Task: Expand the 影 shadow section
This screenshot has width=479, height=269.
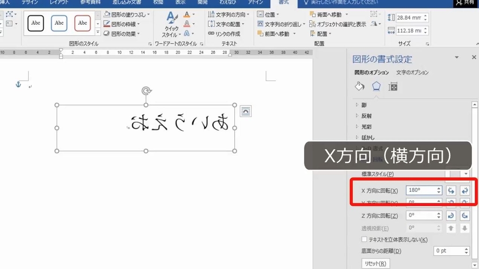Action: 357,105
